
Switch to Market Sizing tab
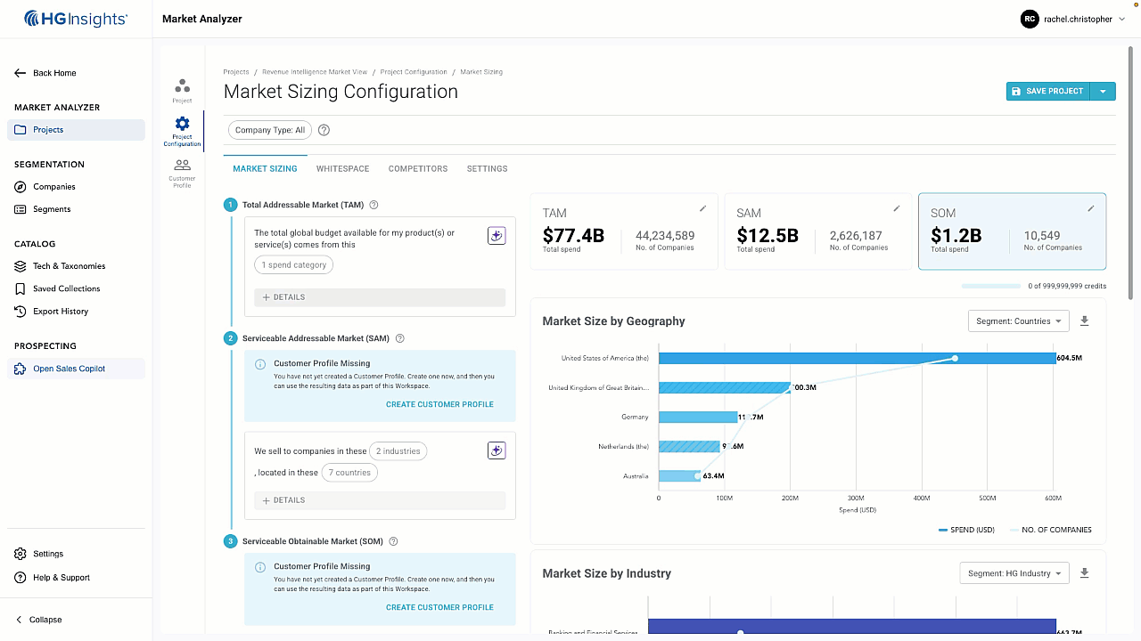click(265, 168)
